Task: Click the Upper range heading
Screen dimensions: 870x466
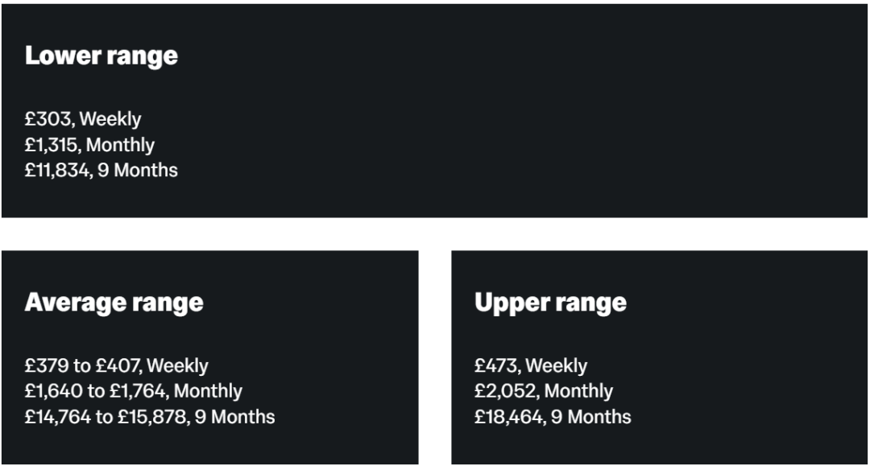Action: coord(550,303)
